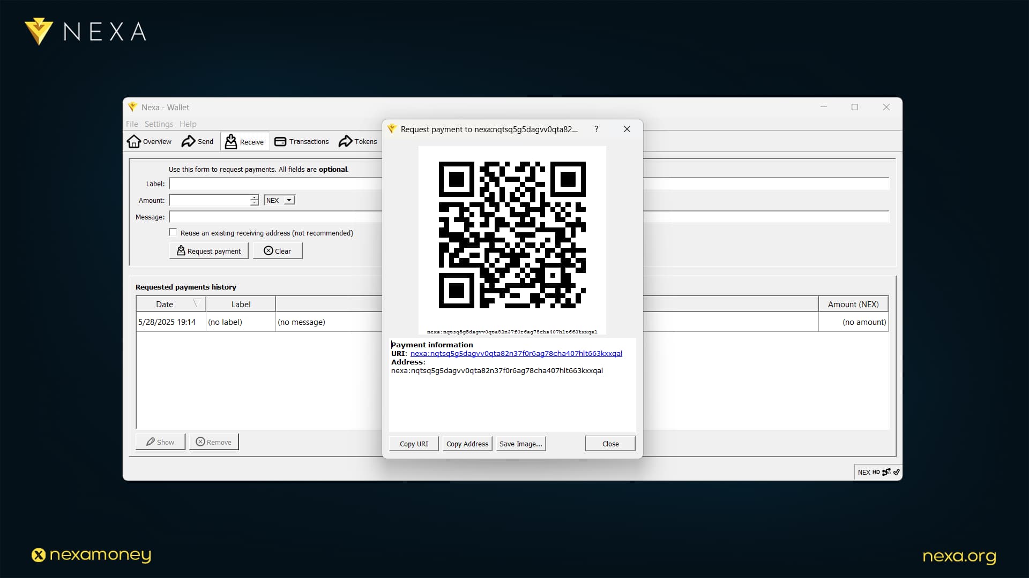Open the Help menu
The height and width of the screenshot is (578, 1029).
(x=188, y=124)
